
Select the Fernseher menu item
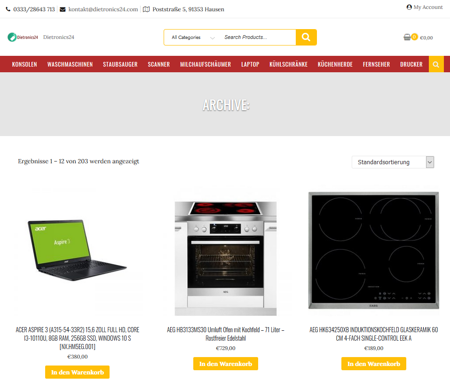coord(376,64)
